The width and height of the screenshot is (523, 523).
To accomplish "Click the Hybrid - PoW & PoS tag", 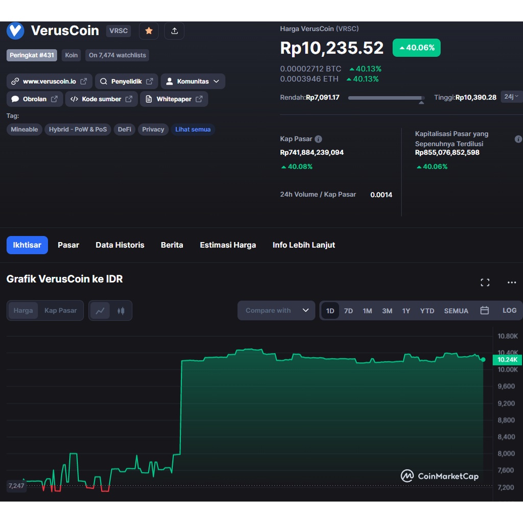I will click(x=78, y=129).
